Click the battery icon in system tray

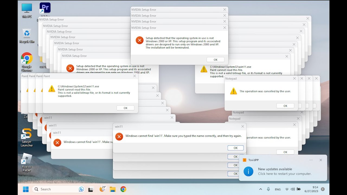click(298, 189)
